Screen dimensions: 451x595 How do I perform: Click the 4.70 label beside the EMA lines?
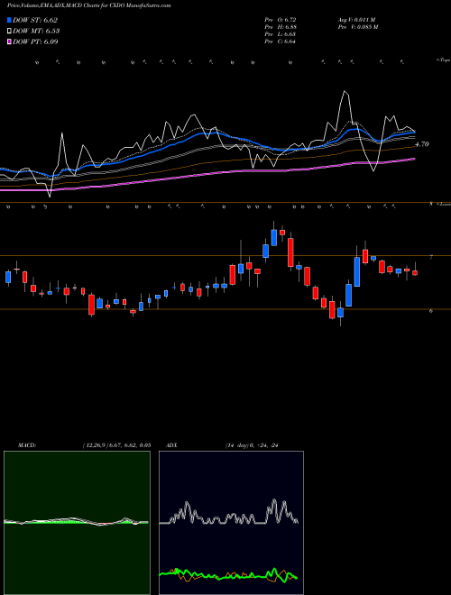pyautogui.click(x=422, y=144)
